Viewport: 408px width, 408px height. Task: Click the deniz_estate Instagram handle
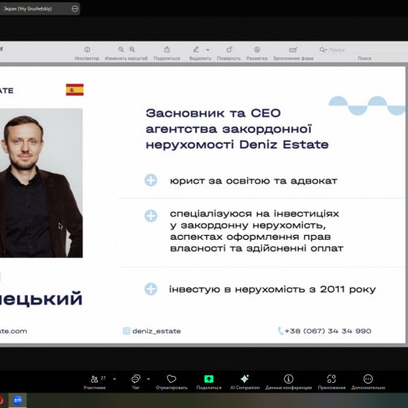pos(157,331)
